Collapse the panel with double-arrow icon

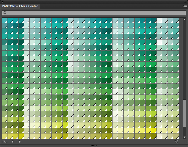[185, 2]
